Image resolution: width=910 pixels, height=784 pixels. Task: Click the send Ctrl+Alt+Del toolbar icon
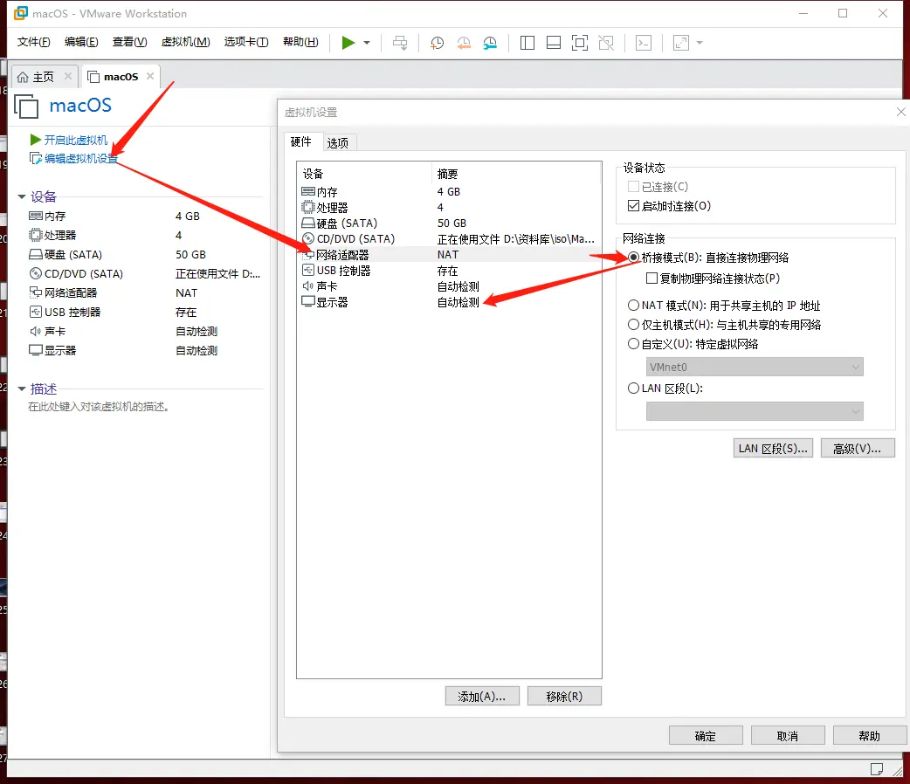(x=400, y=43)
